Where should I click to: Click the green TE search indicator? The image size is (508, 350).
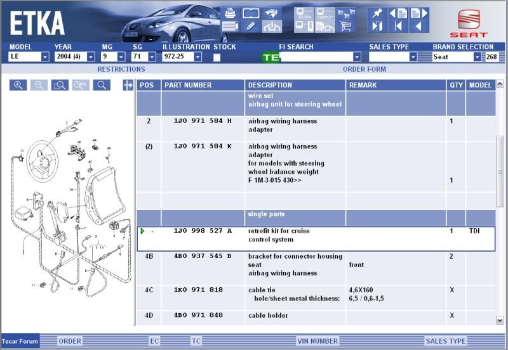[x=271, y=57]
